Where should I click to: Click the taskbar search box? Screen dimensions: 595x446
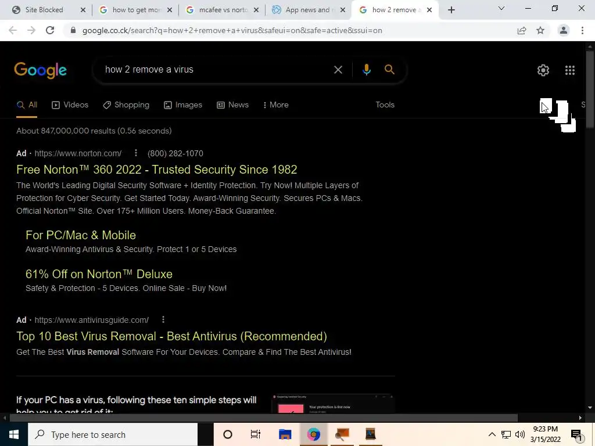pyautogui.click(x=113, y=434)
